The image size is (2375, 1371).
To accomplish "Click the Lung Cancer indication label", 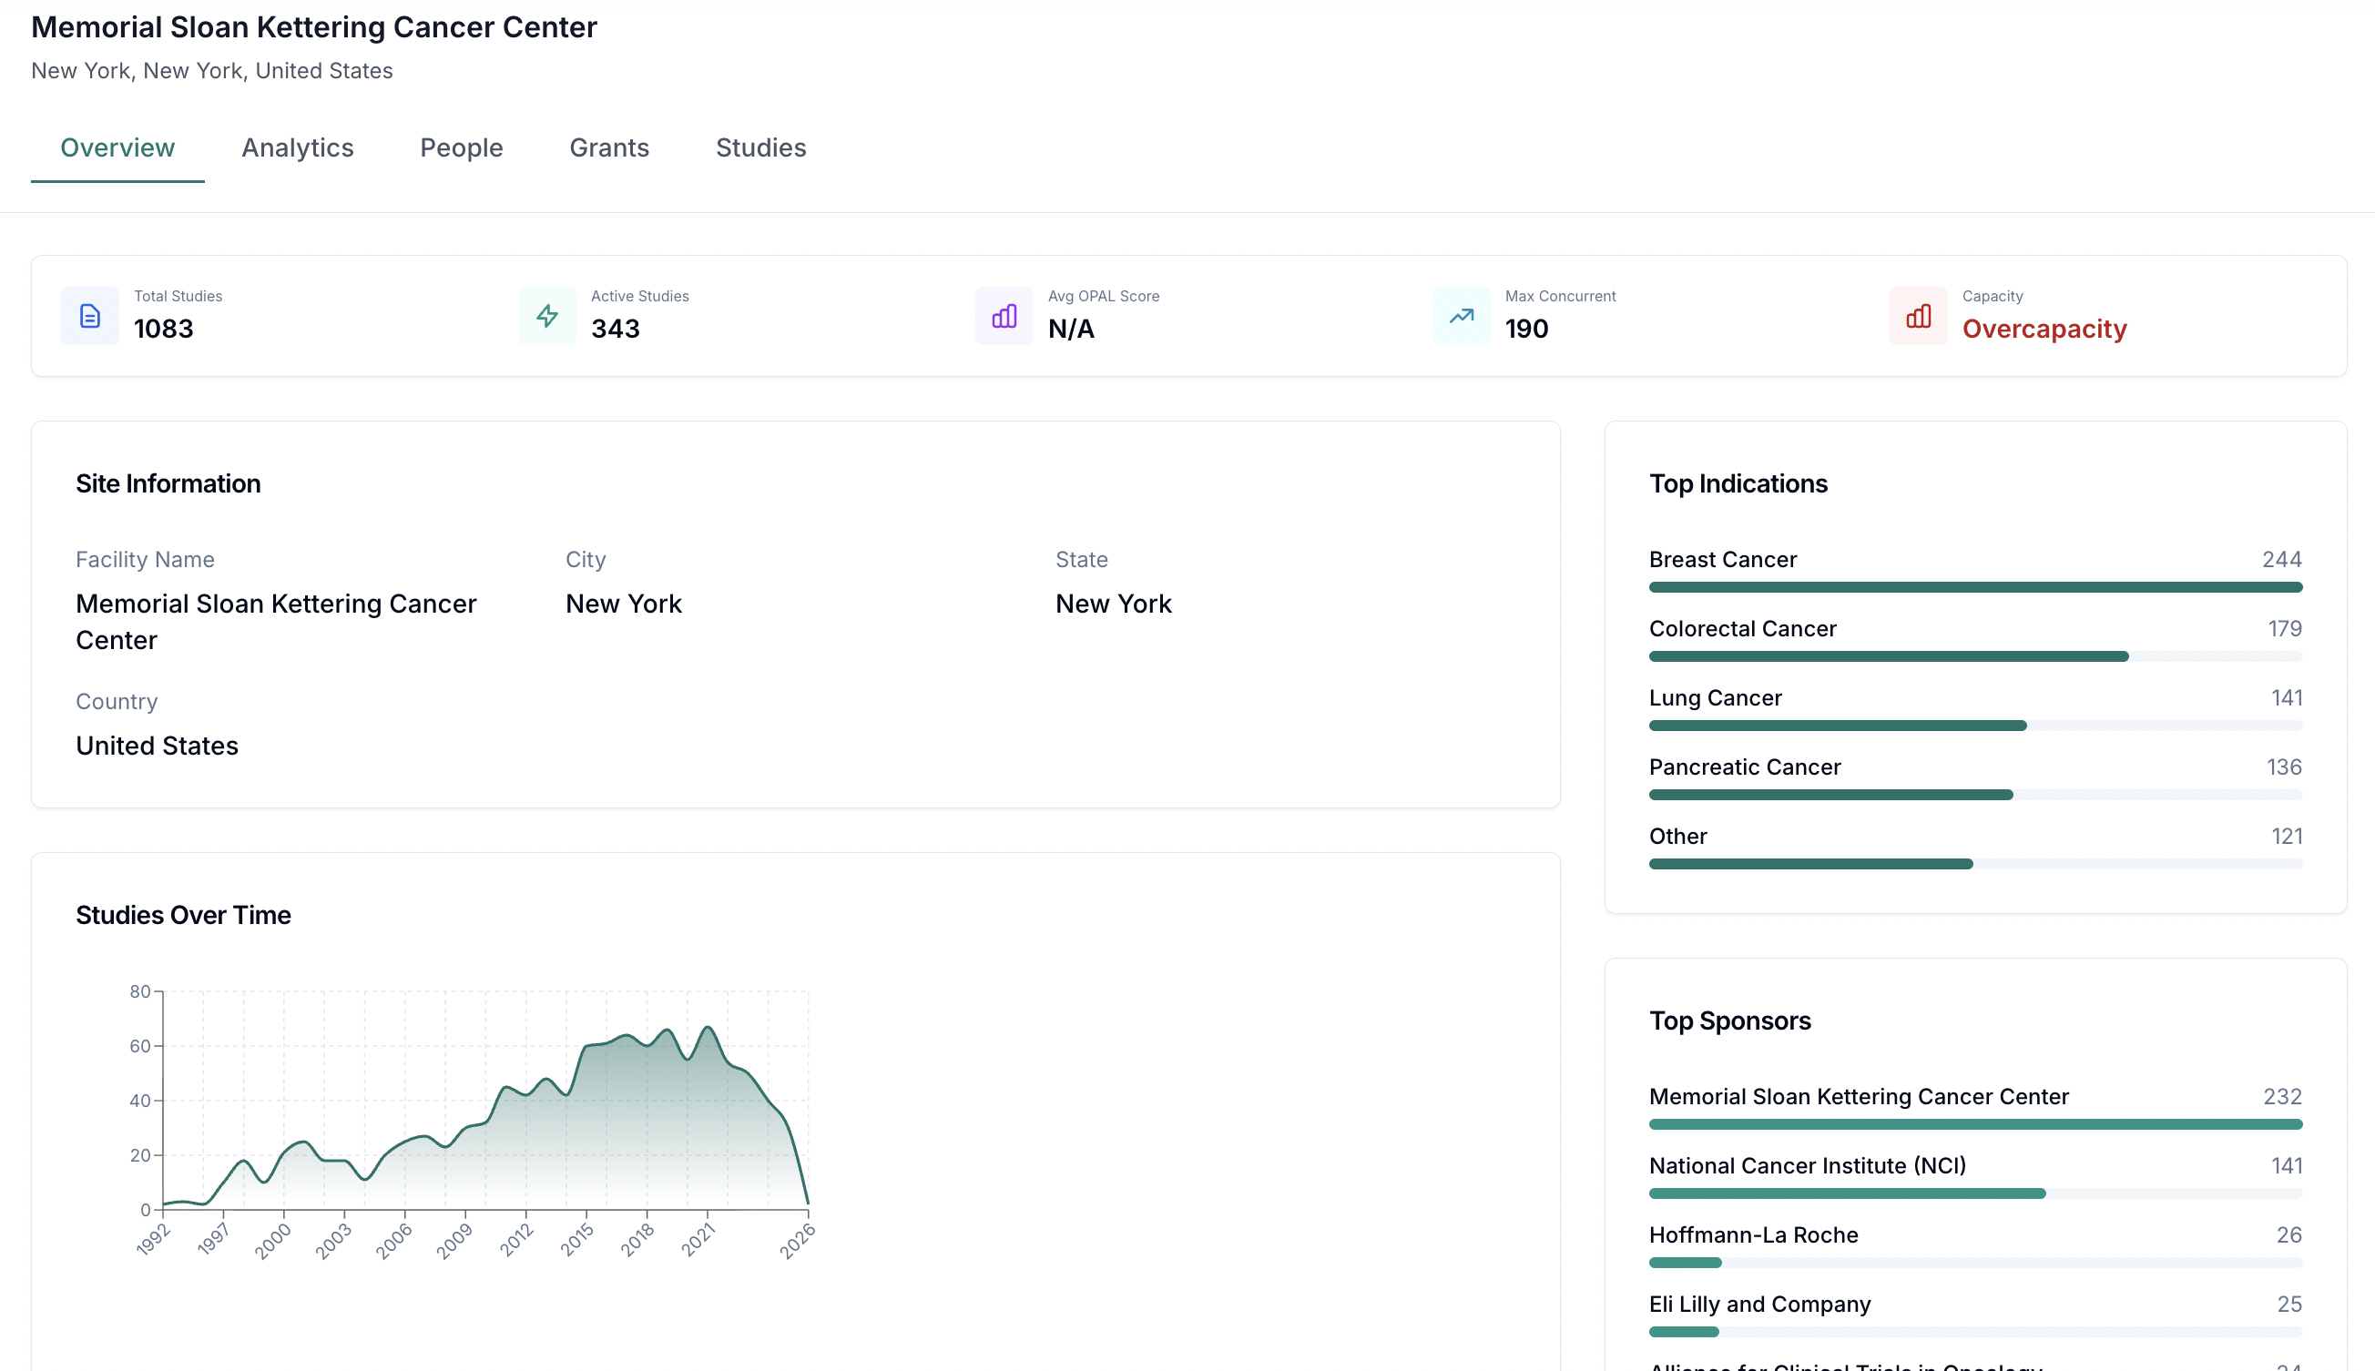I will tap(1715, 697).
